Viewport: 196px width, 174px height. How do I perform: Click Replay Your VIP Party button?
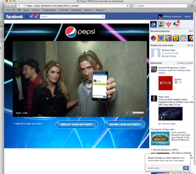pyautogui.click(x=77, y=125)
